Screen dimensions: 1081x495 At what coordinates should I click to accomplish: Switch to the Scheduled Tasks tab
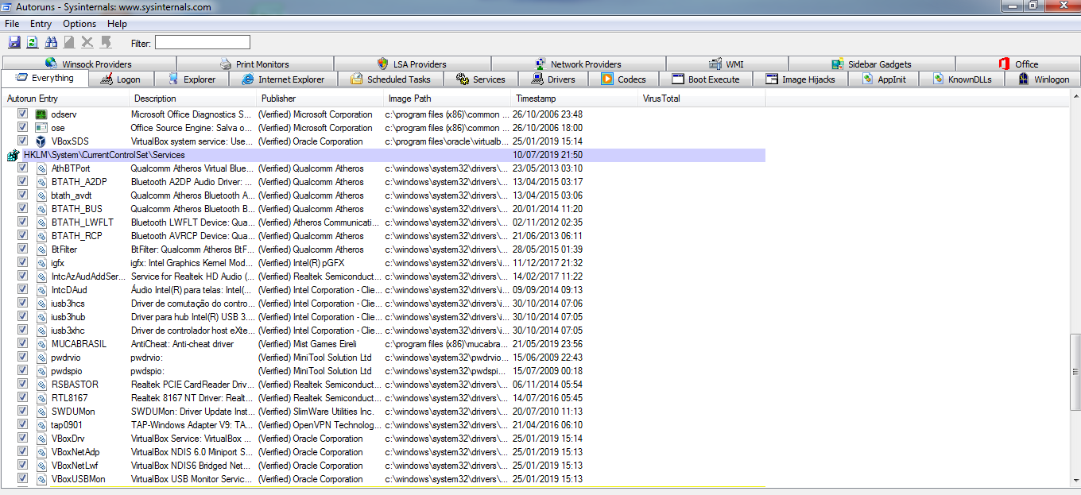click(x=390, y=79)
